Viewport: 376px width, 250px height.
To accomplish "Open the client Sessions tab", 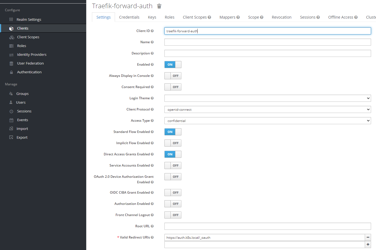I will point(310,17).
